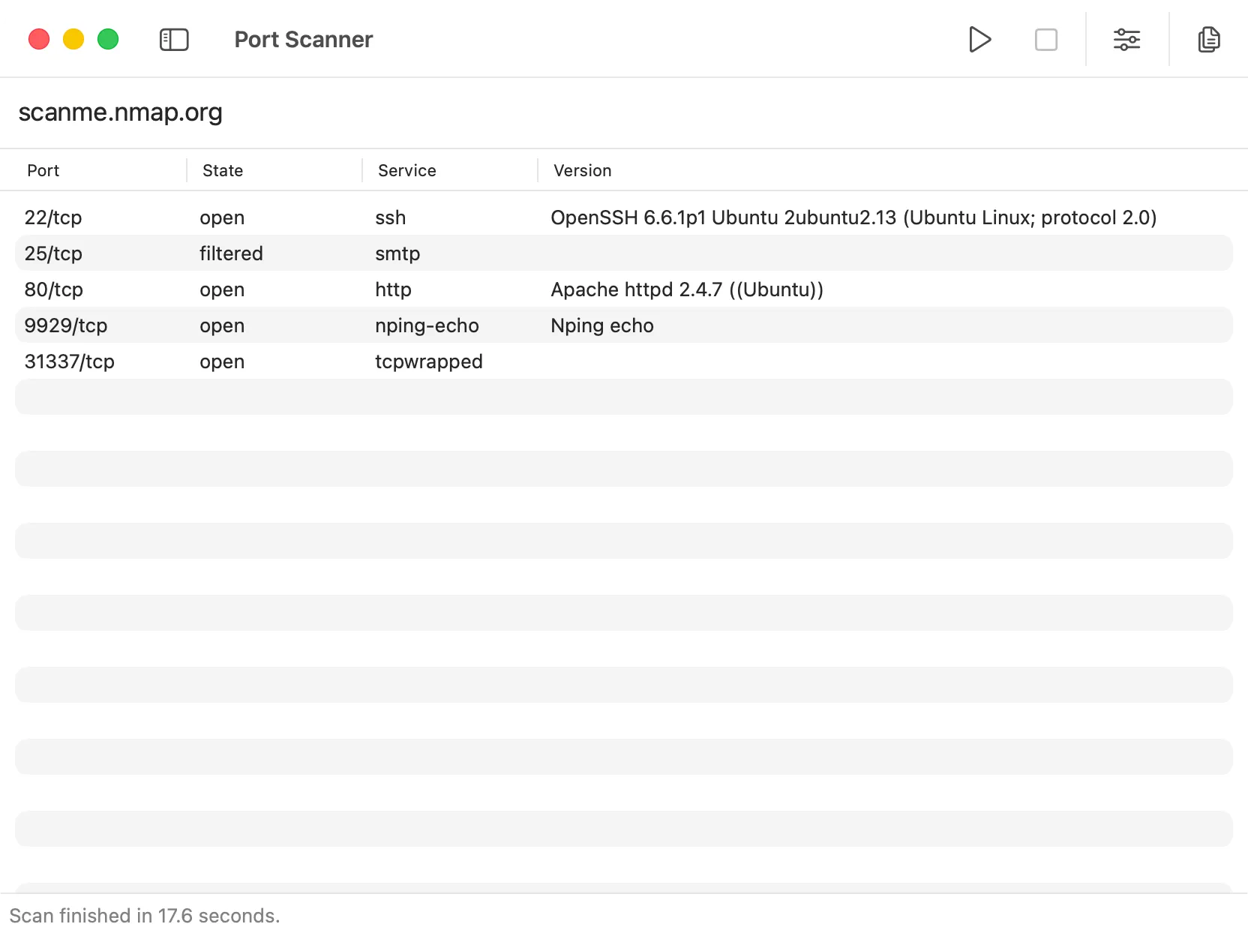The width and height of the screenshot is (1248, 936).
Task: Open the scan options filter icon
Action: click(x=1127, y=40)
